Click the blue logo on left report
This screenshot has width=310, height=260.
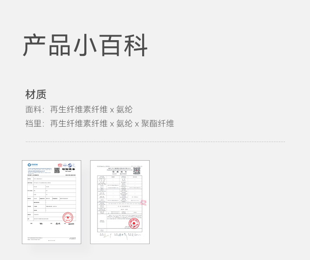click(x=33, y=165)
